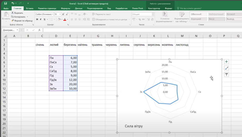Open the underline style dropdown arrow
This screenshot has width=242, height=137.
47,19
